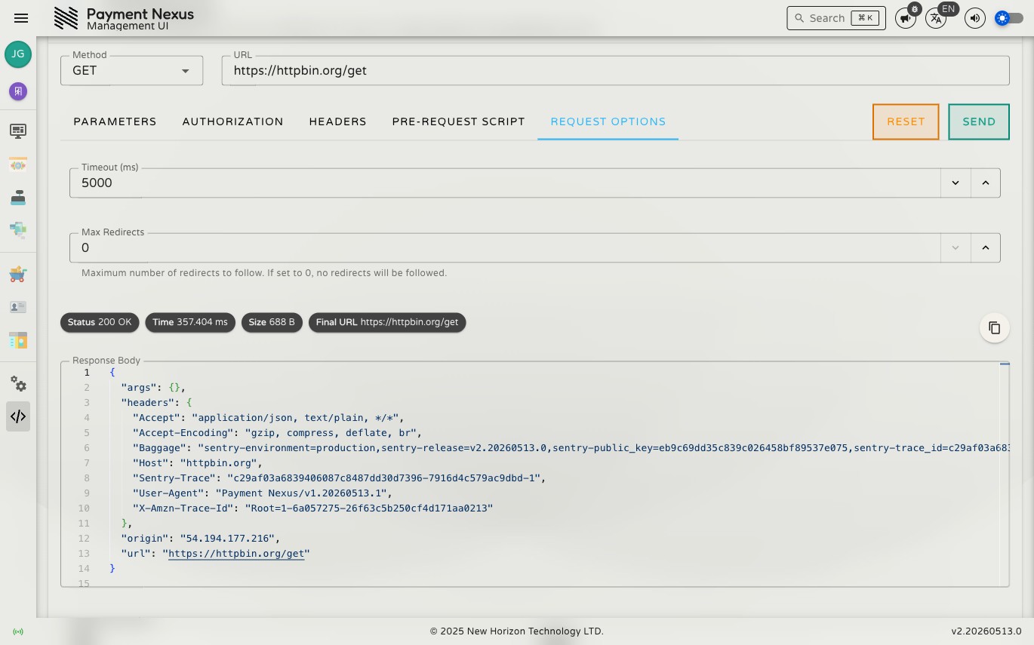Open the shopping cart sidebar icon
This screenshot has height=645, width=1034.
[x=18, y=275]
